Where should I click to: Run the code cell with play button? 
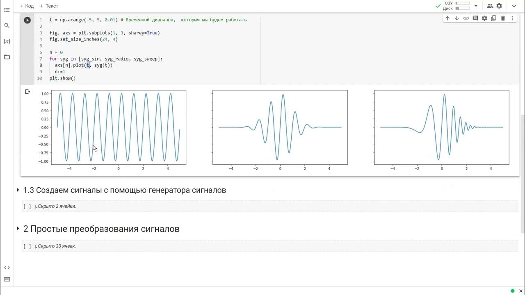pos(27,20)
